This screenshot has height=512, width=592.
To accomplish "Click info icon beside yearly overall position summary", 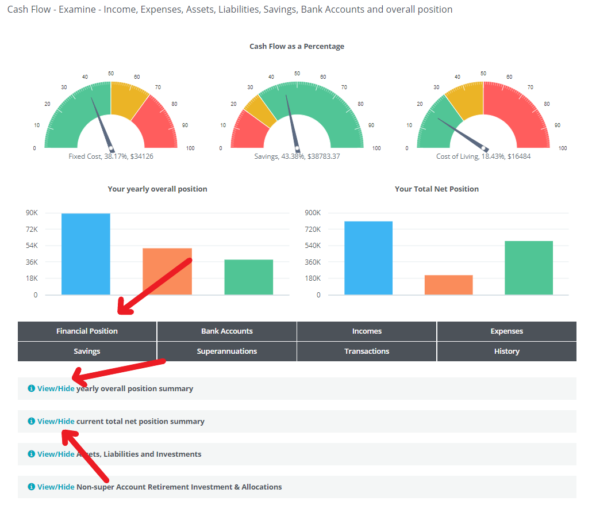I will coord(32,388).
